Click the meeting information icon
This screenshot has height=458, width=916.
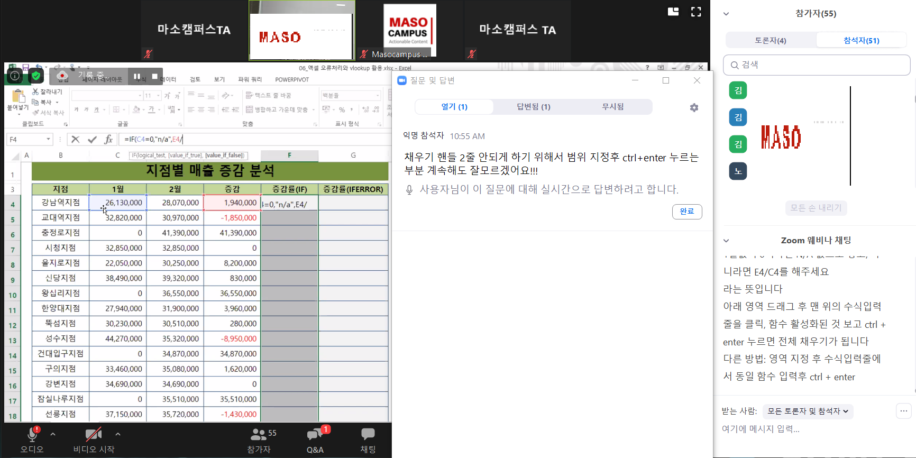point(15,76)
